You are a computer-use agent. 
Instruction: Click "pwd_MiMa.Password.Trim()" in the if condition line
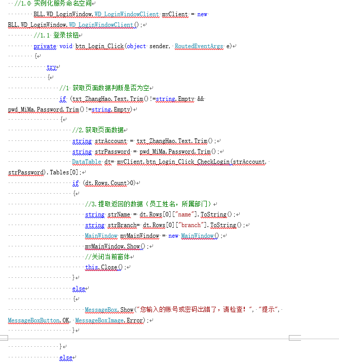coord(46,110)
